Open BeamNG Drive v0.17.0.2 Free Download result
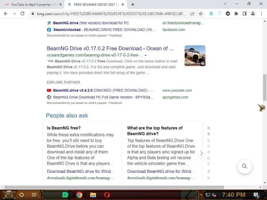Screen dimensions: 267x200 tap(111, 48)
